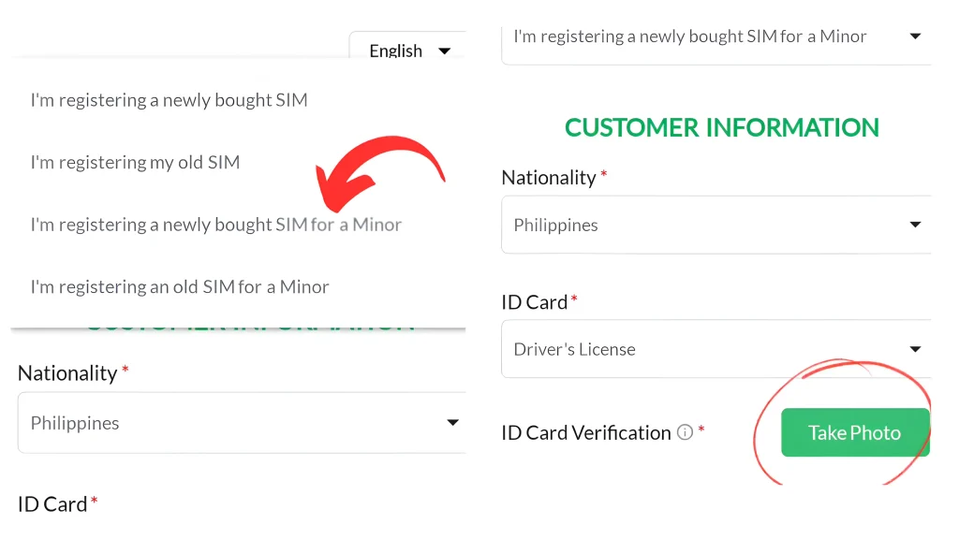
Task: Click the chevron on the ID Card selector
Action: 916,349
